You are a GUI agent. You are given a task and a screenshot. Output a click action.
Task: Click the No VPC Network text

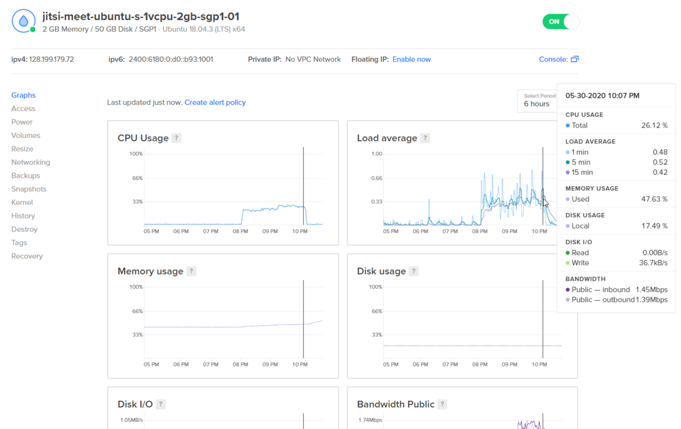pos(313,59)
